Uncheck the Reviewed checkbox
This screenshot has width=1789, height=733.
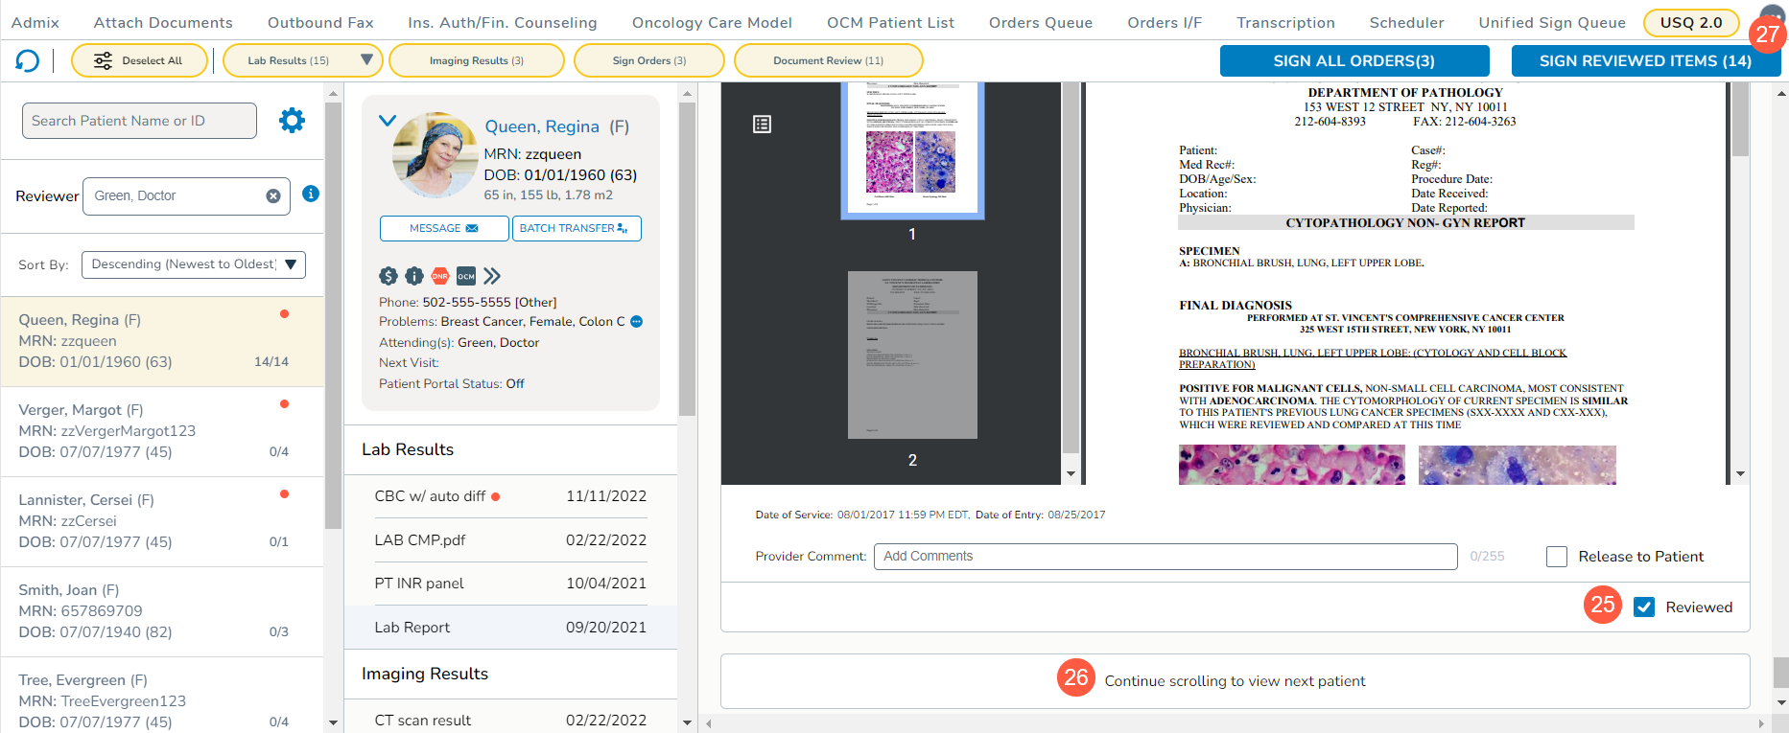(x=1644, y=607)
